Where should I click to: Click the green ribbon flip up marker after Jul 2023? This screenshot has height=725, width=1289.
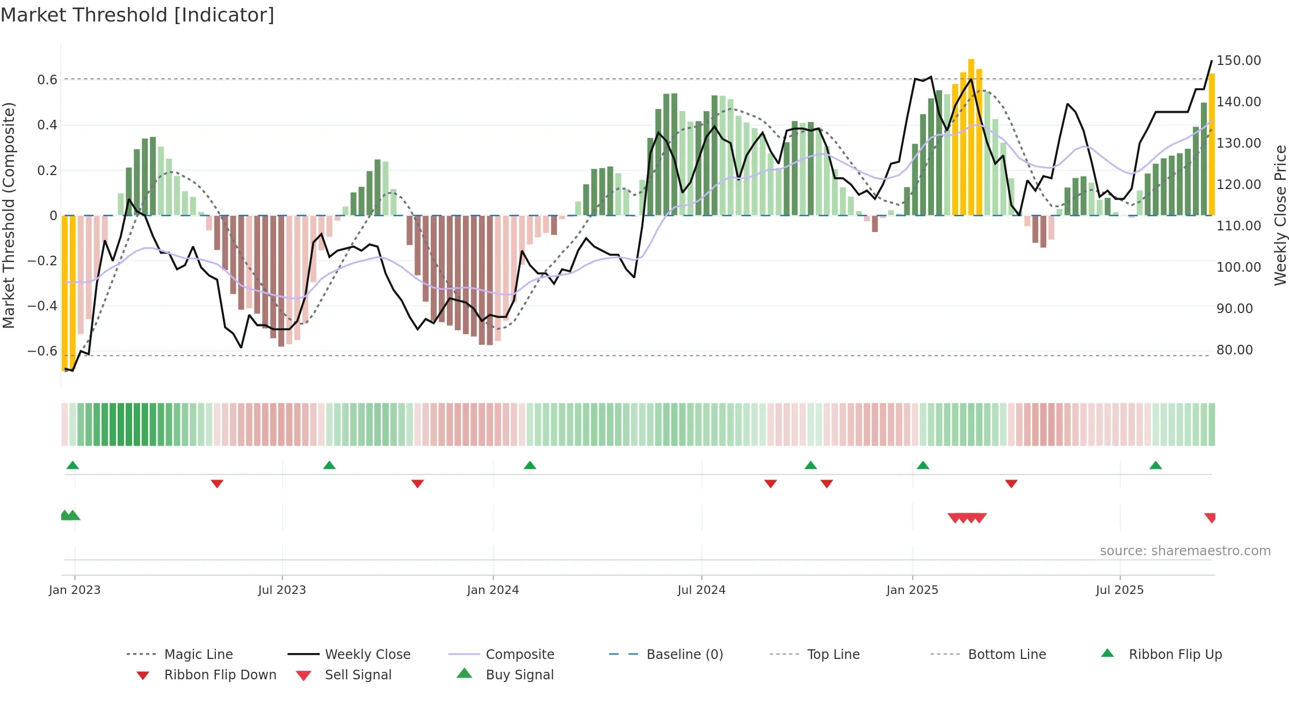[x=329, y=465]
